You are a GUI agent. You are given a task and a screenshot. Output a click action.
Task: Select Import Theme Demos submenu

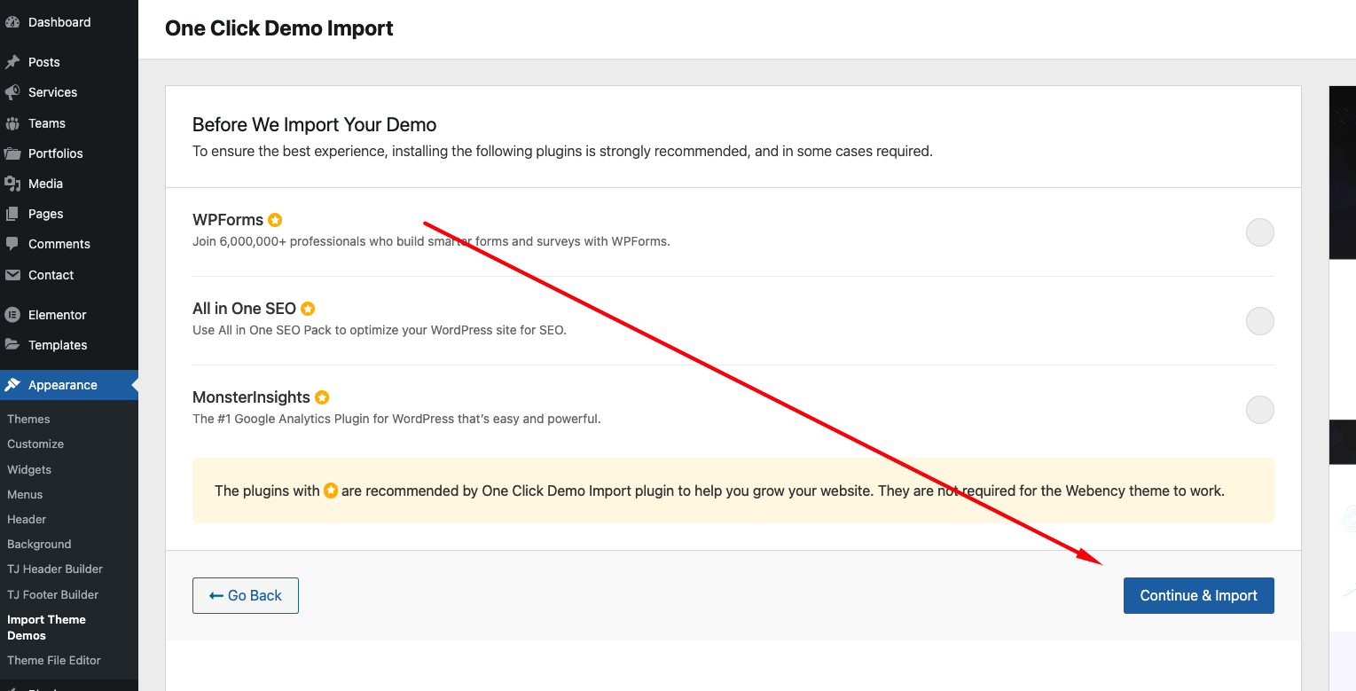(x=46, y=627)
